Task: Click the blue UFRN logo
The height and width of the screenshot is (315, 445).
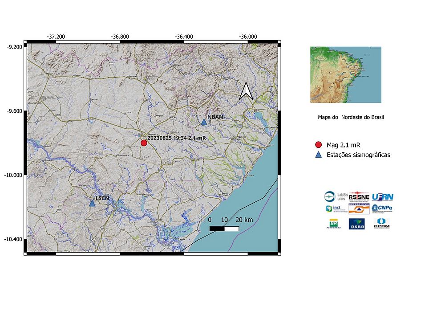Action: pyautogui.click(x=382, y=197)
